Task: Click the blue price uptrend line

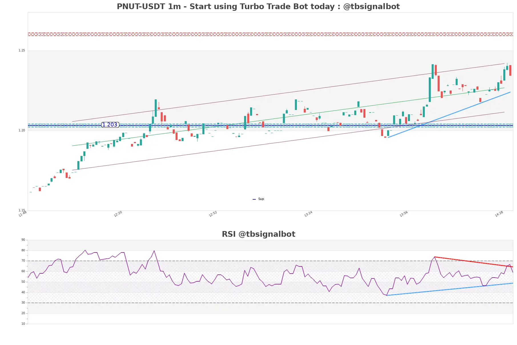Action: [449, 115]
